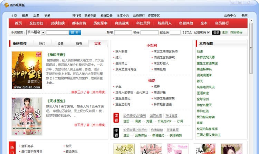This screenshot has width=259, height=154.
Task: Open 更新列表 from the toolbar
Action: coord(90,16)
